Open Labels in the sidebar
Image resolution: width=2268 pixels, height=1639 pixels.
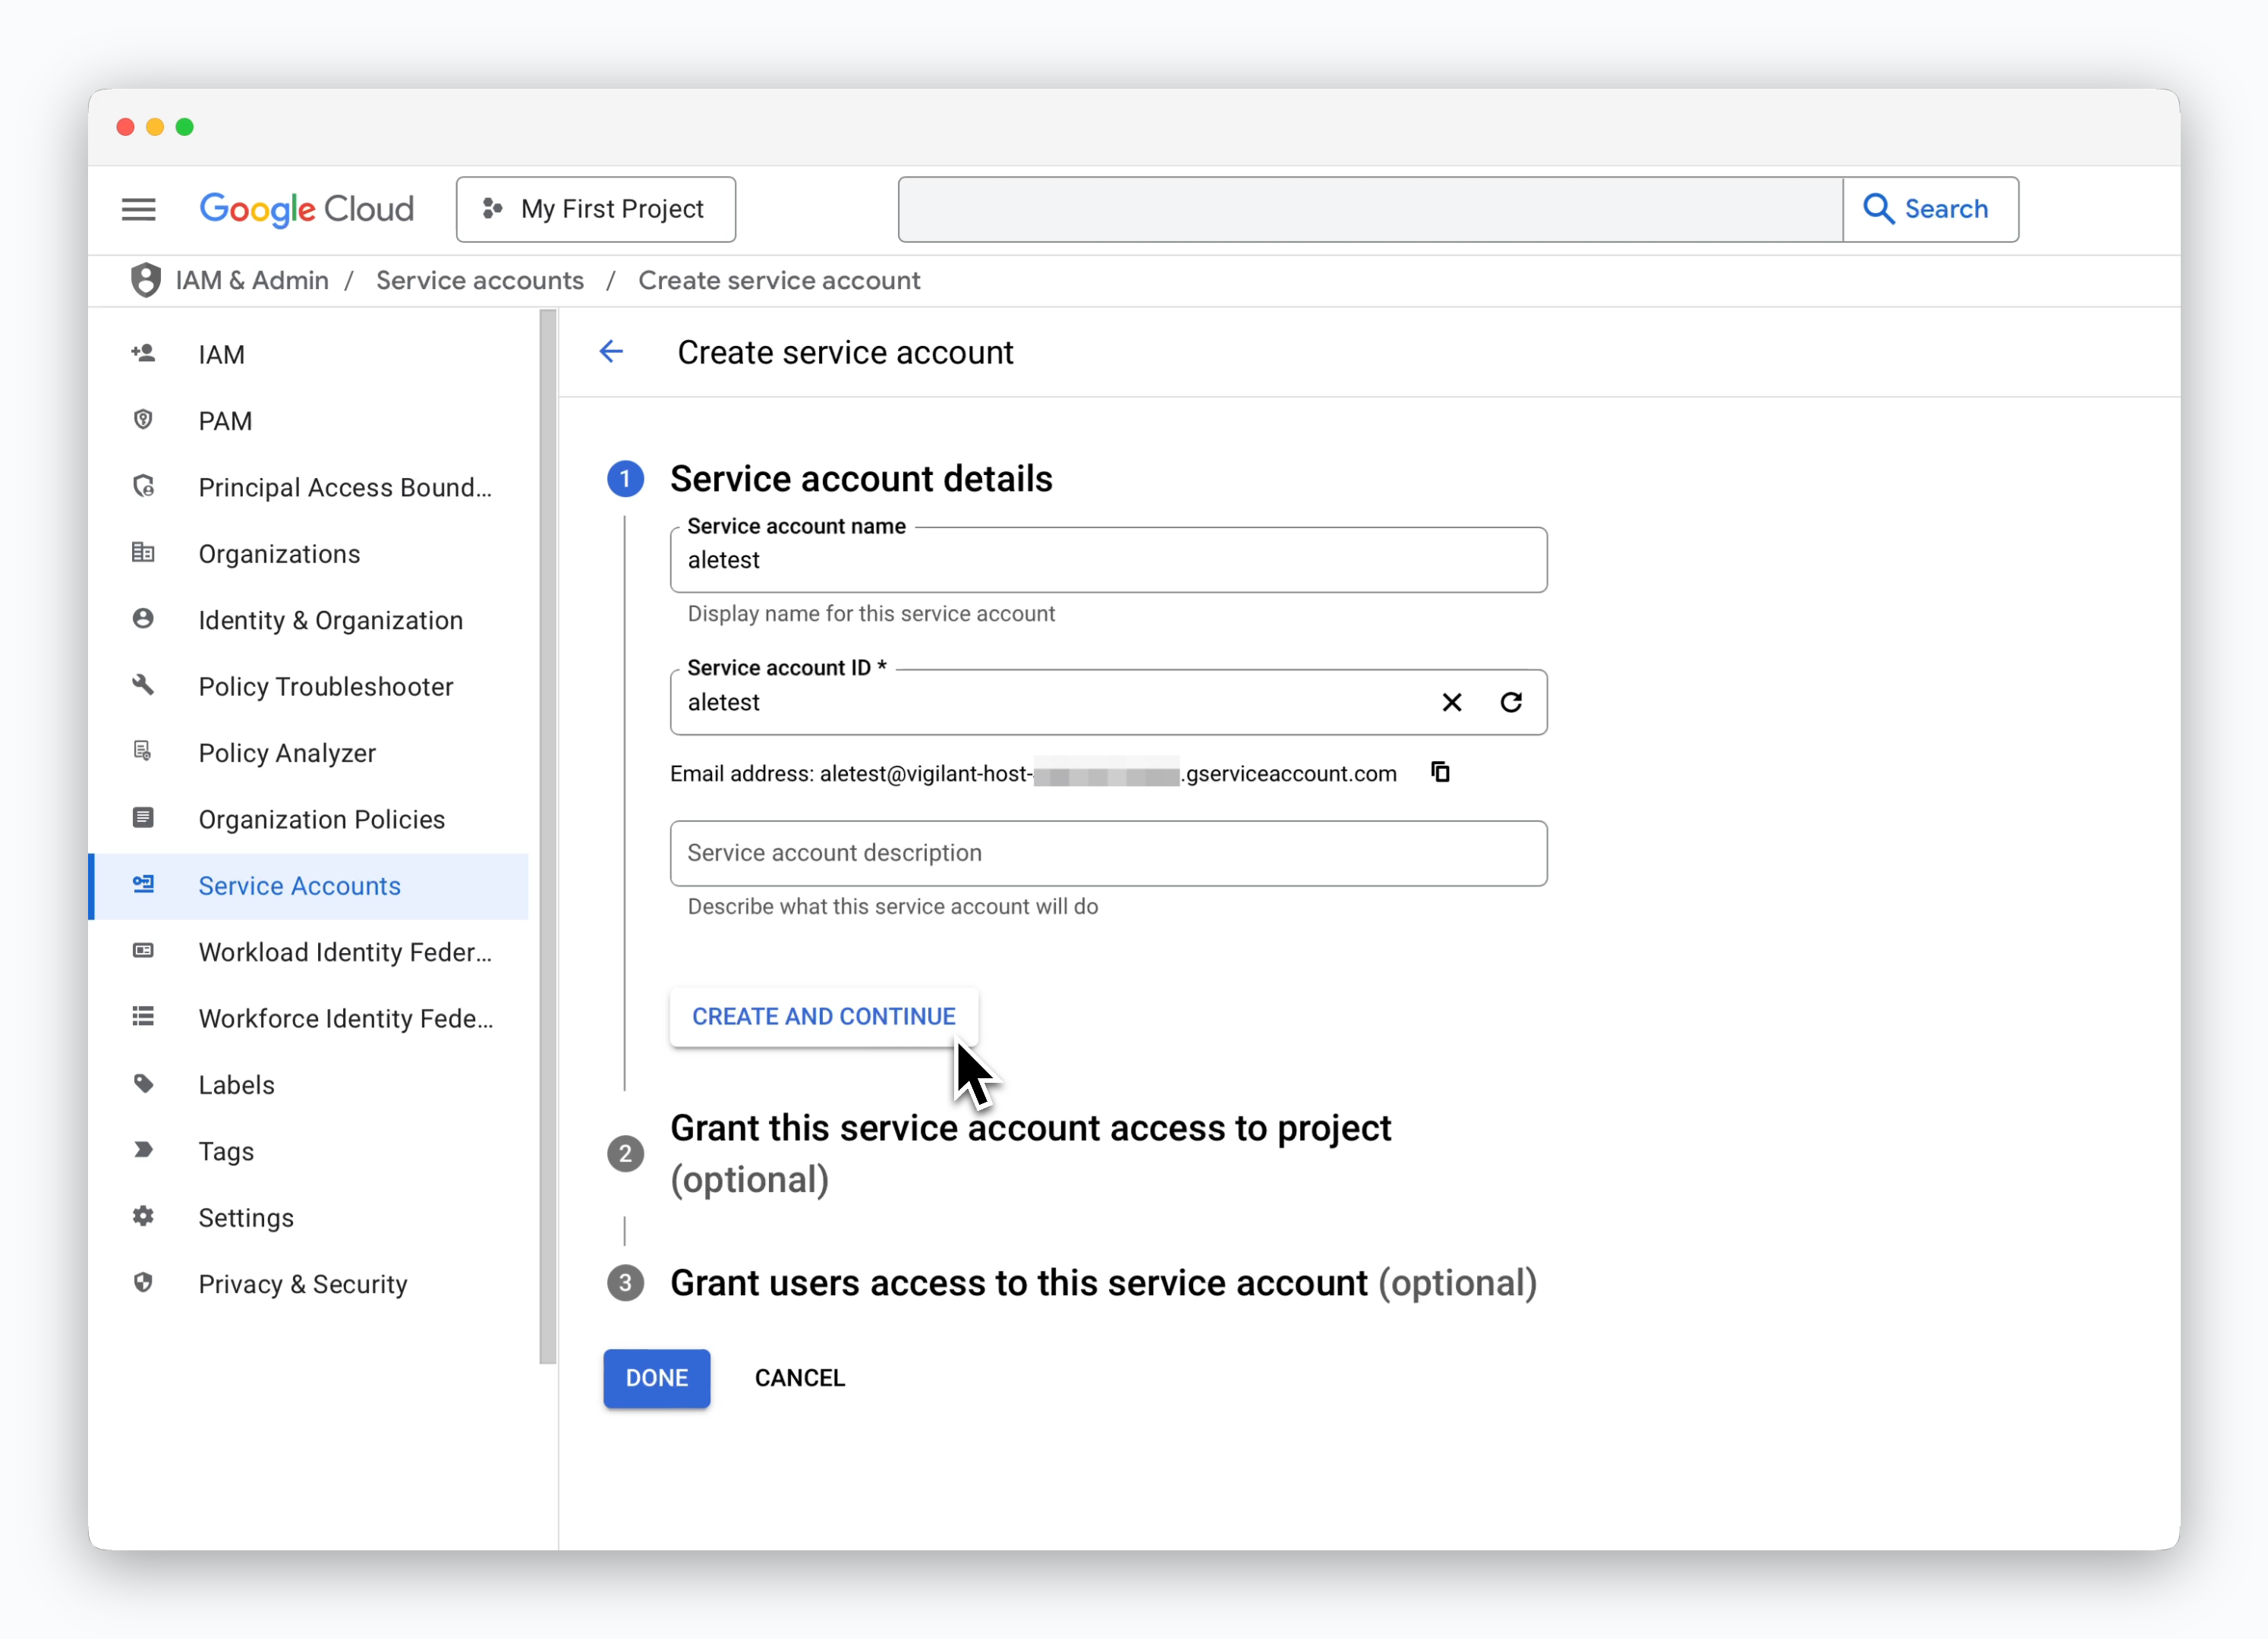308,1084
